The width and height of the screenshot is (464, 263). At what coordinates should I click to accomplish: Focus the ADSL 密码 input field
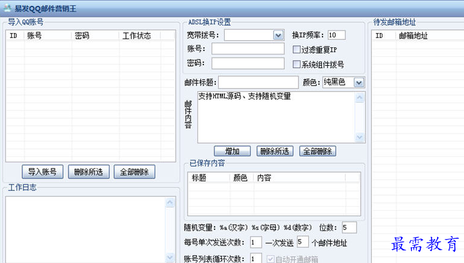coord(248,64)
